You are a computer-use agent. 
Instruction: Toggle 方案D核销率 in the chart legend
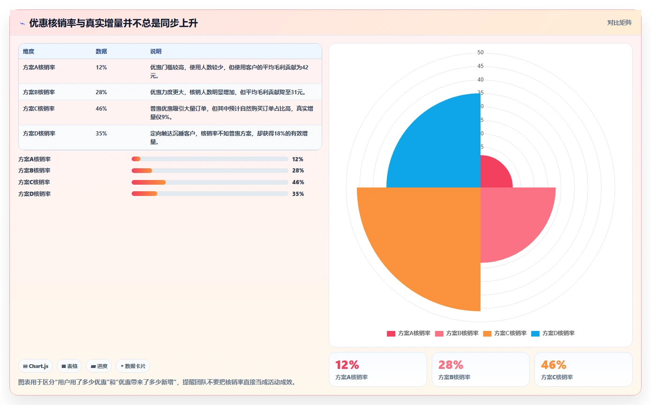click(x=553, y=333)
